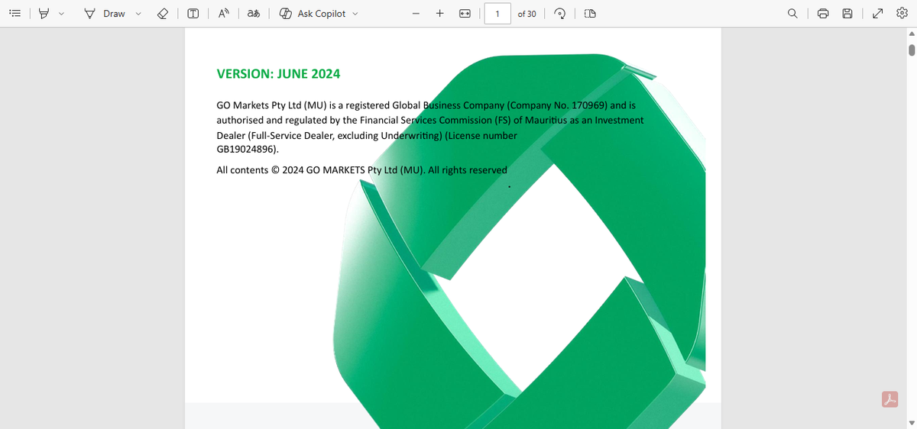Viewport: 917px width, 429px height.
Task: Click the Ask Copilot button
Action: [313, 14]
